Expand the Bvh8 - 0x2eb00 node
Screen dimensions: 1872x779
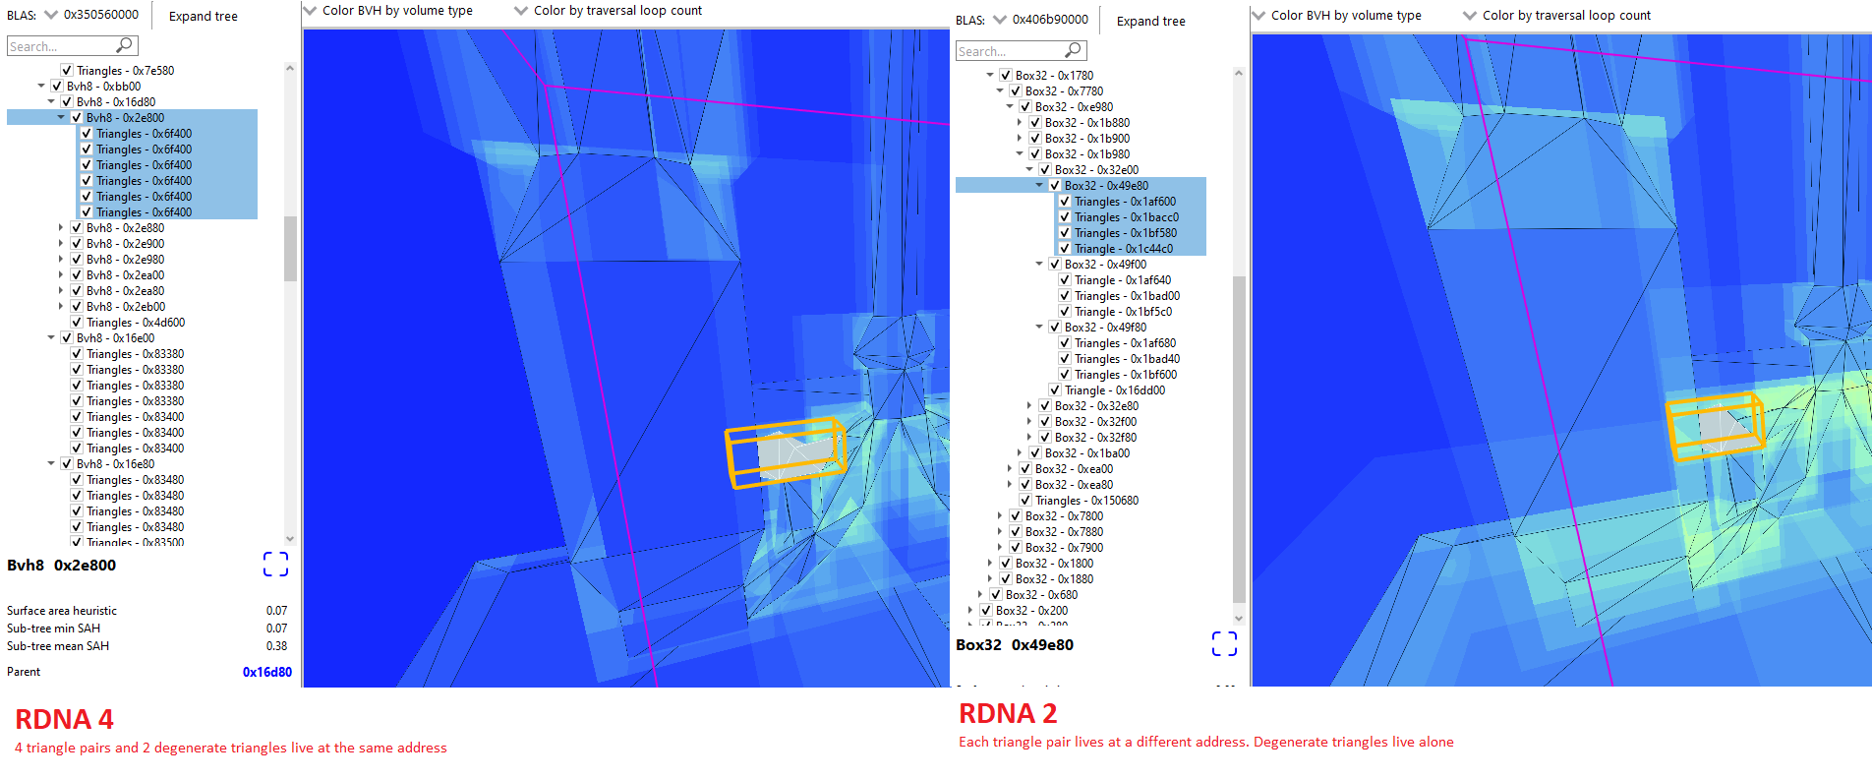(61, 307)
